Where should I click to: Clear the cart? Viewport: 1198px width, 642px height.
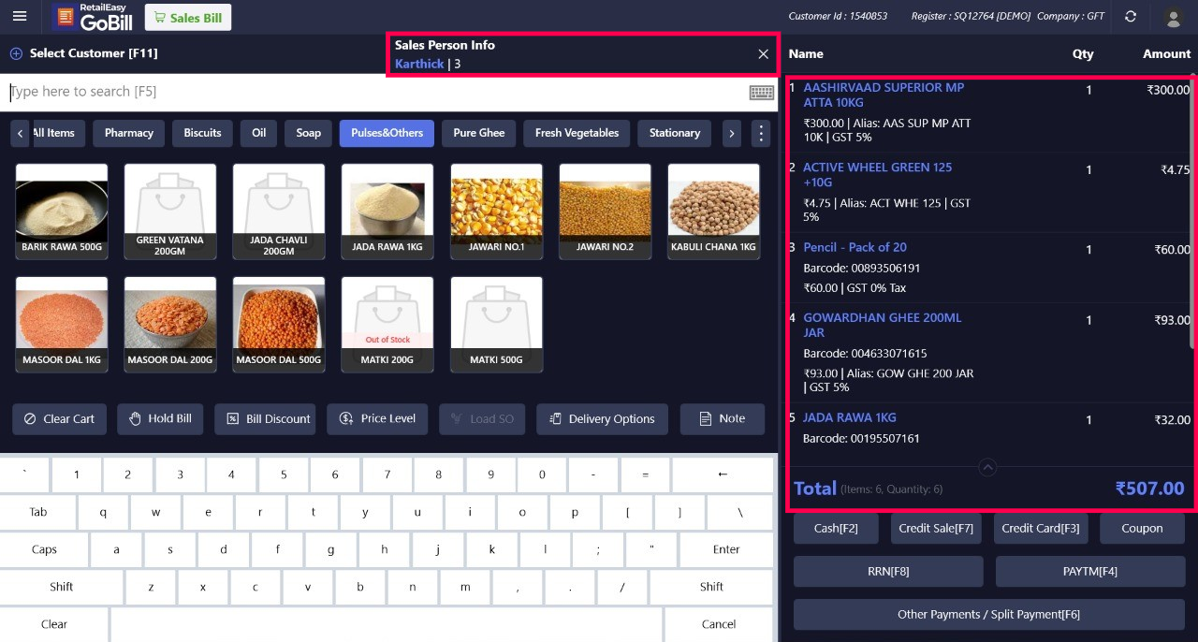point(59,419)
